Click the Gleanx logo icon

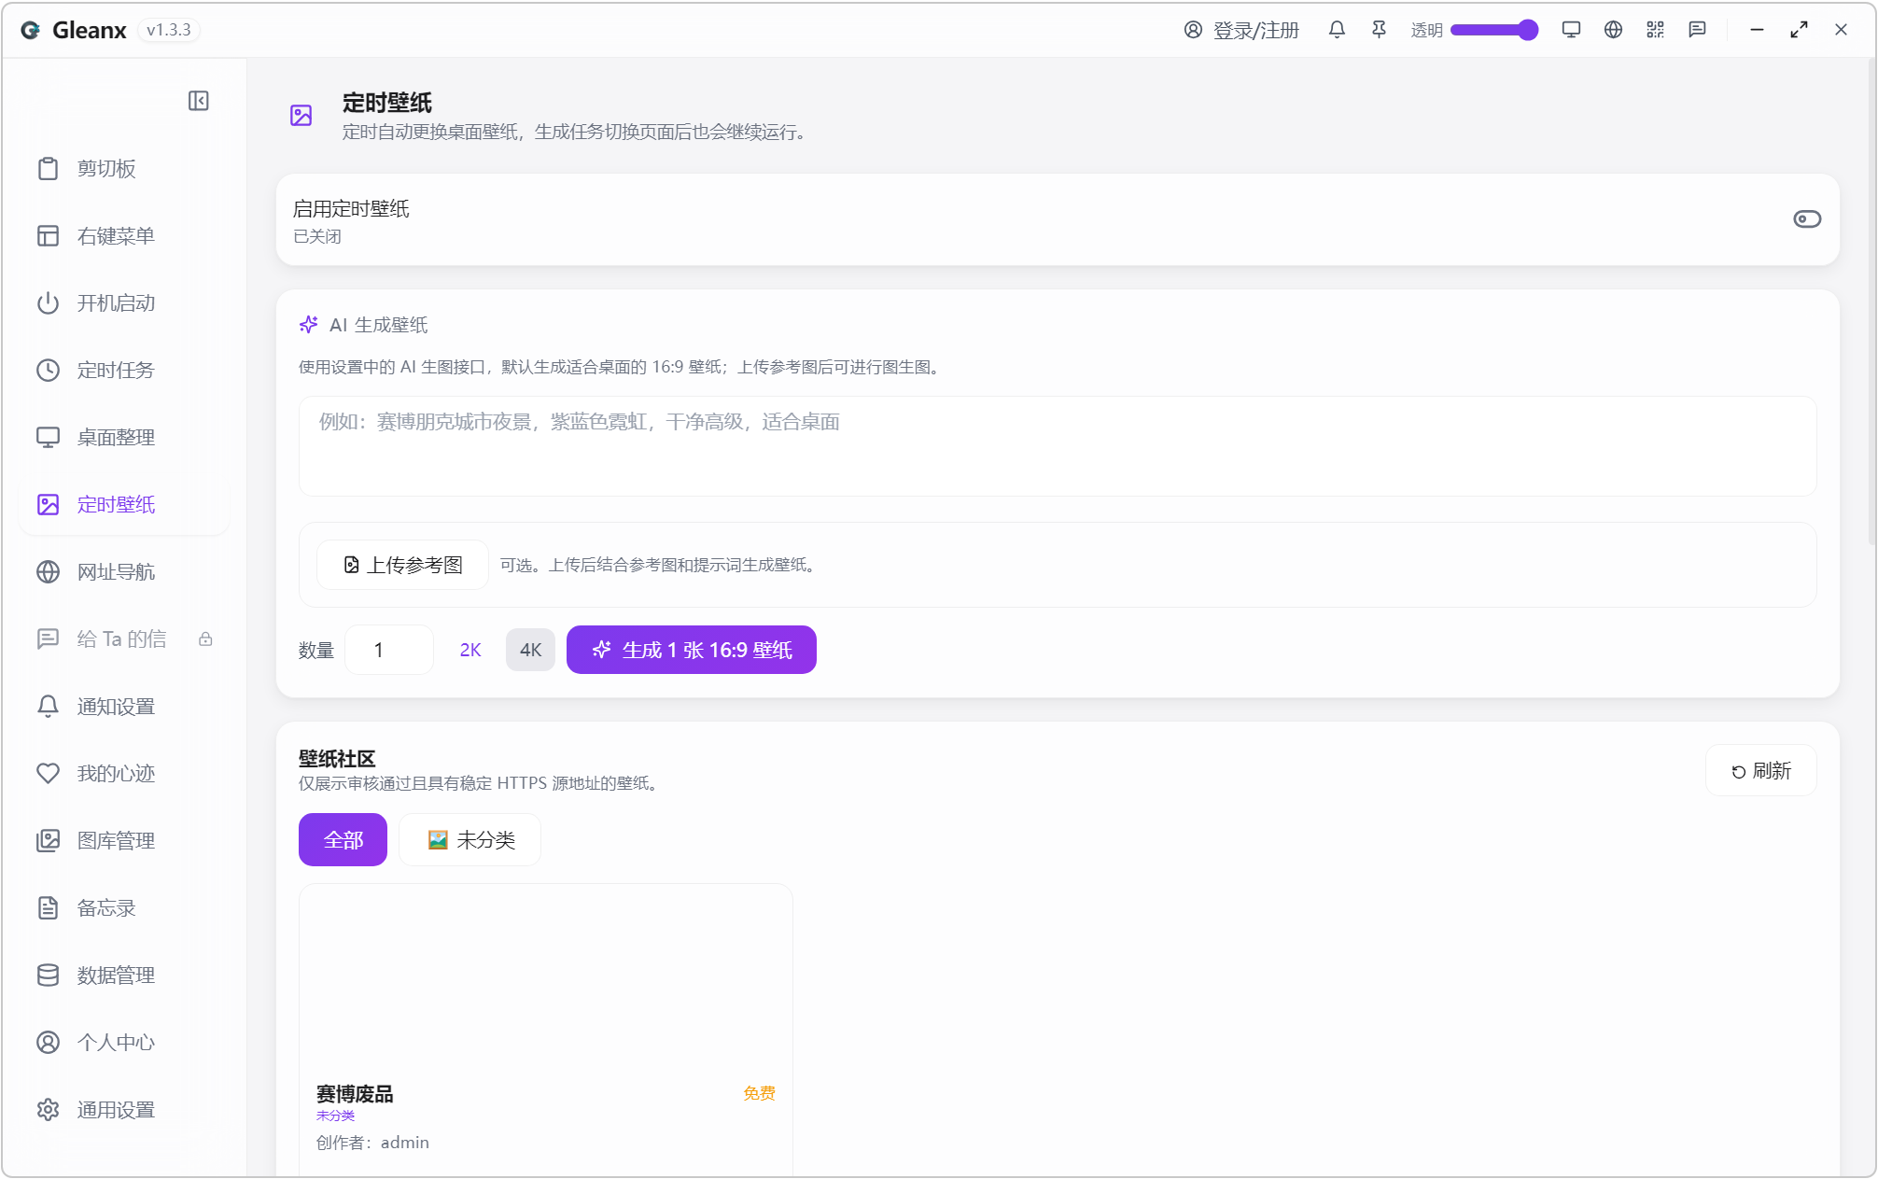click(31, 30)
